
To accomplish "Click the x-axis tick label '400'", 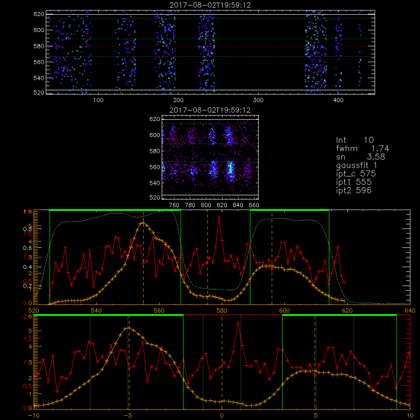I will pos(338,100).
